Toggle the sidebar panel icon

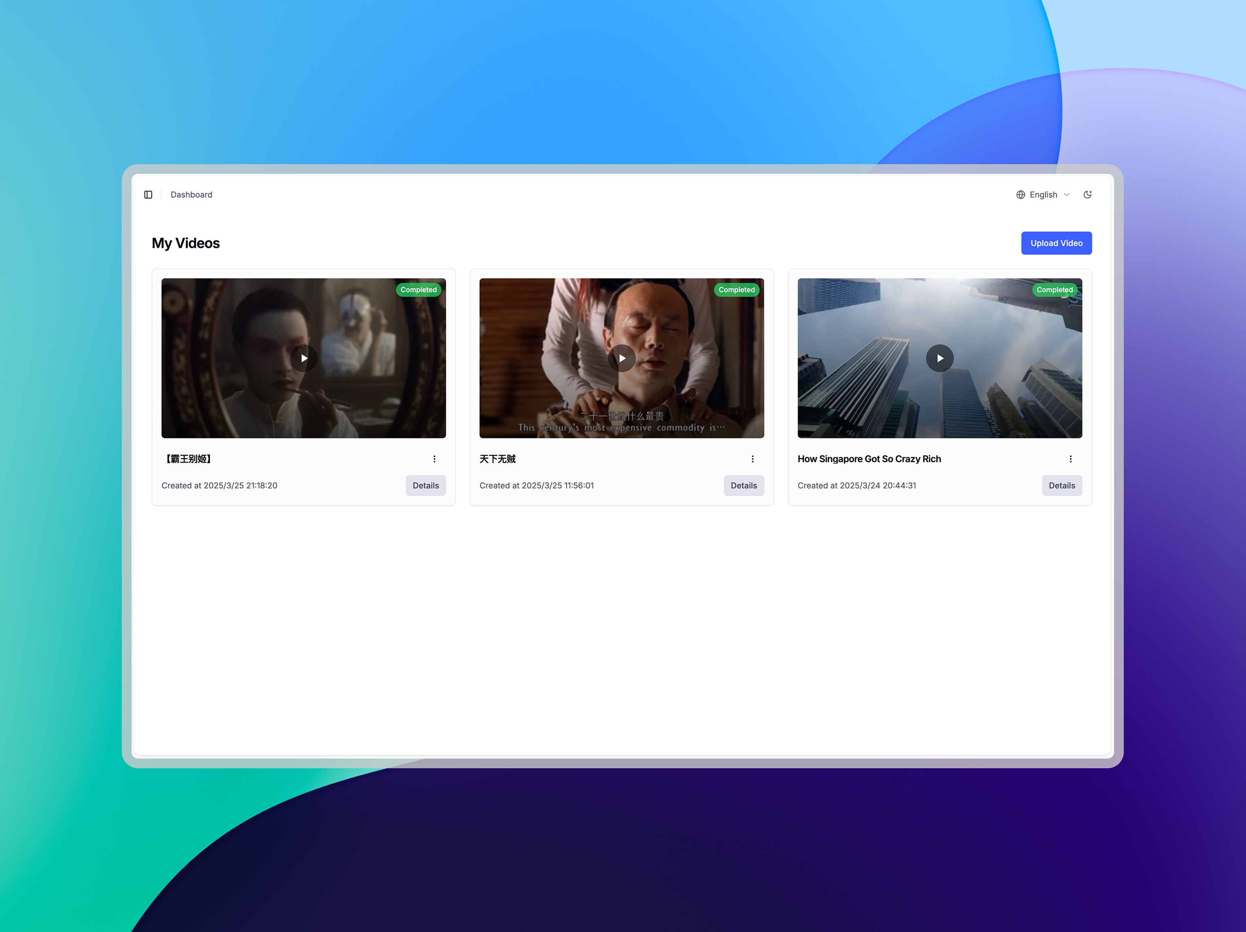click(148, 195)
